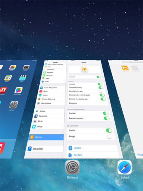This screenshot has height=191, width=143.
Task: Open the Safari app icon under the cards
Action: [124, 167]
